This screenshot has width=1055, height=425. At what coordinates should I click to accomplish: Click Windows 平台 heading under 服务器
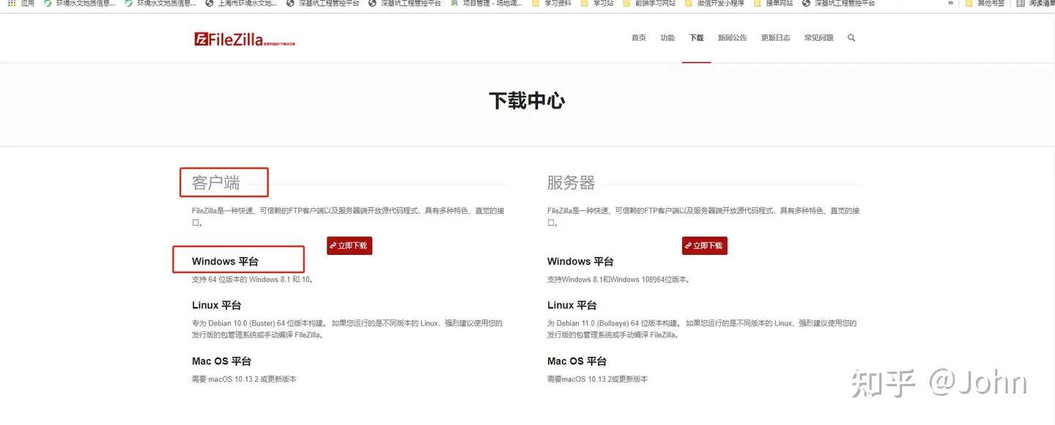click(x=580, y=262)
